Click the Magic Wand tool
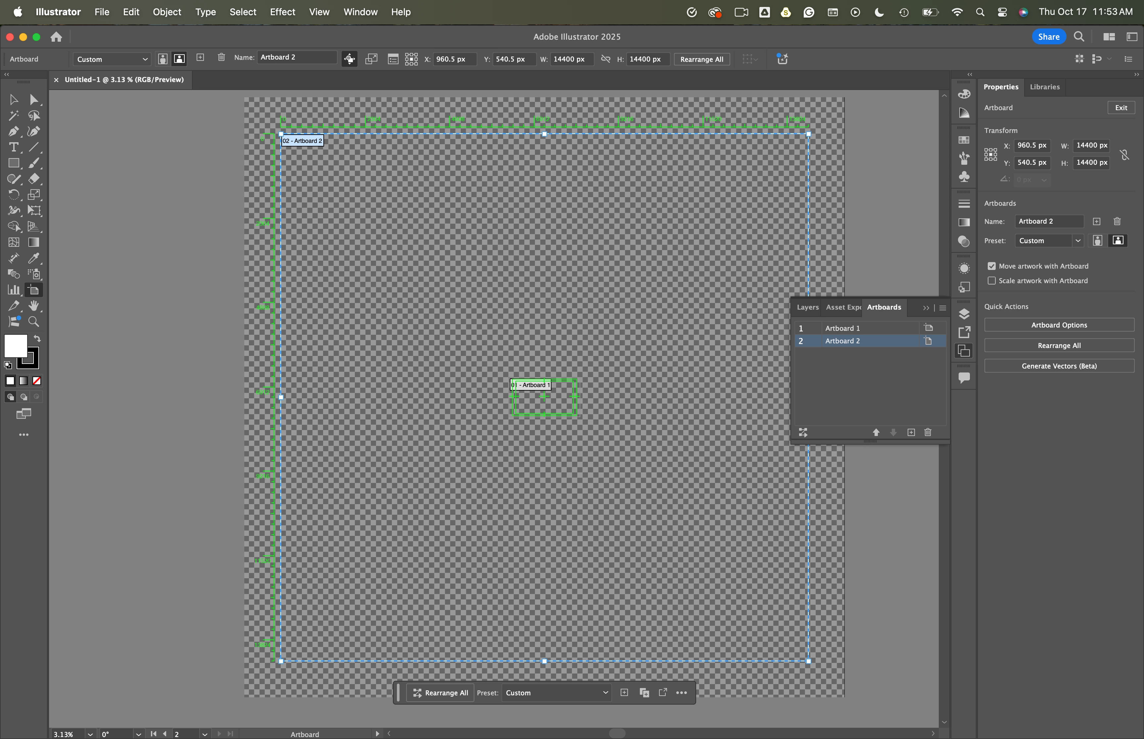Screen dimensions: 1144x739 [14, 116]
